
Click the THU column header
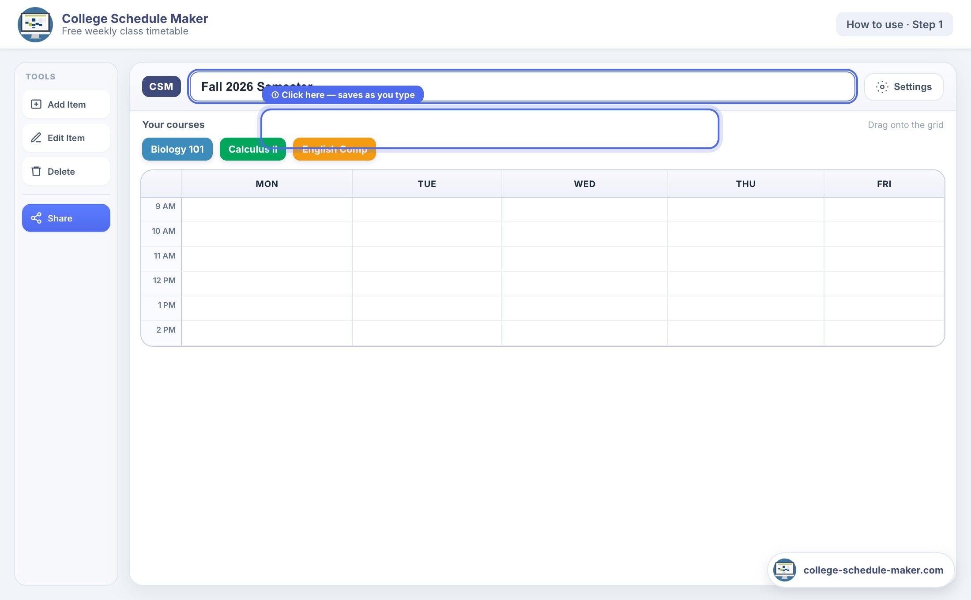click(x=745, y=184)
